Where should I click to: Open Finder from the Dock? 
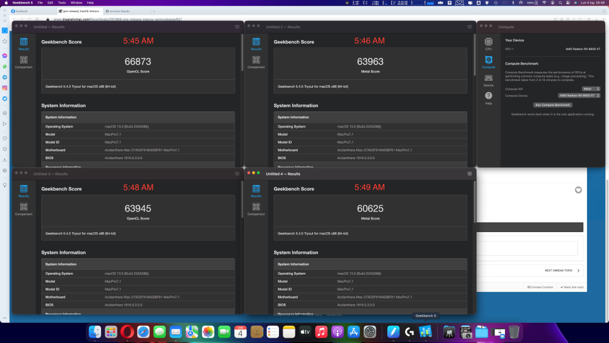(x=95, y=332)
